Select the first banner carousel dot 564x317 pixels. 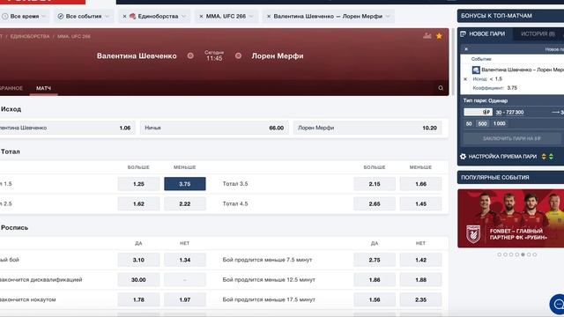(x=500, y=254)
